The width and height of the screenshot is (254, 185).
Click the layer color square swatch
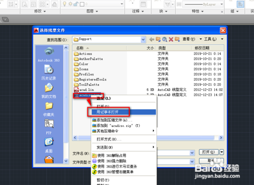pyautogui.click(x=82, y=4)
